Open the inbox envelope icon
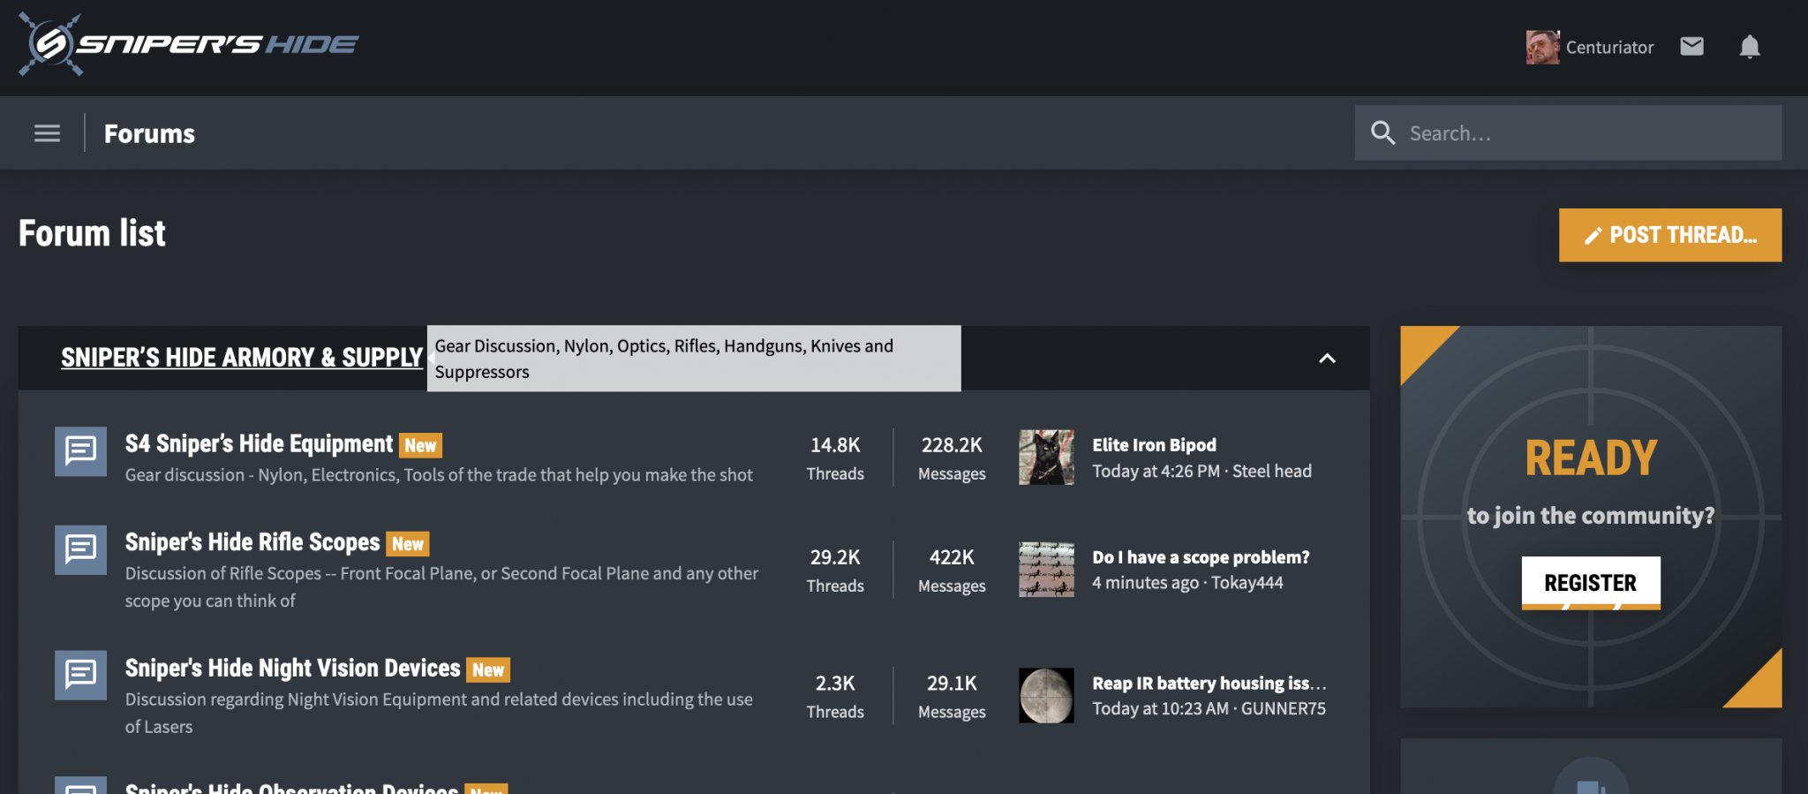The height and width of the screenshot is (794, 1808). [1691, 47]
